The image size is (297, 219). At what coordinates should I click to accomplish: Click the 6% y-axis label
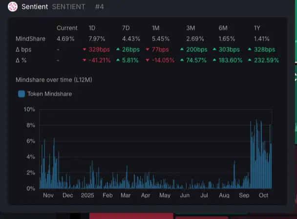tap(31, 141)
